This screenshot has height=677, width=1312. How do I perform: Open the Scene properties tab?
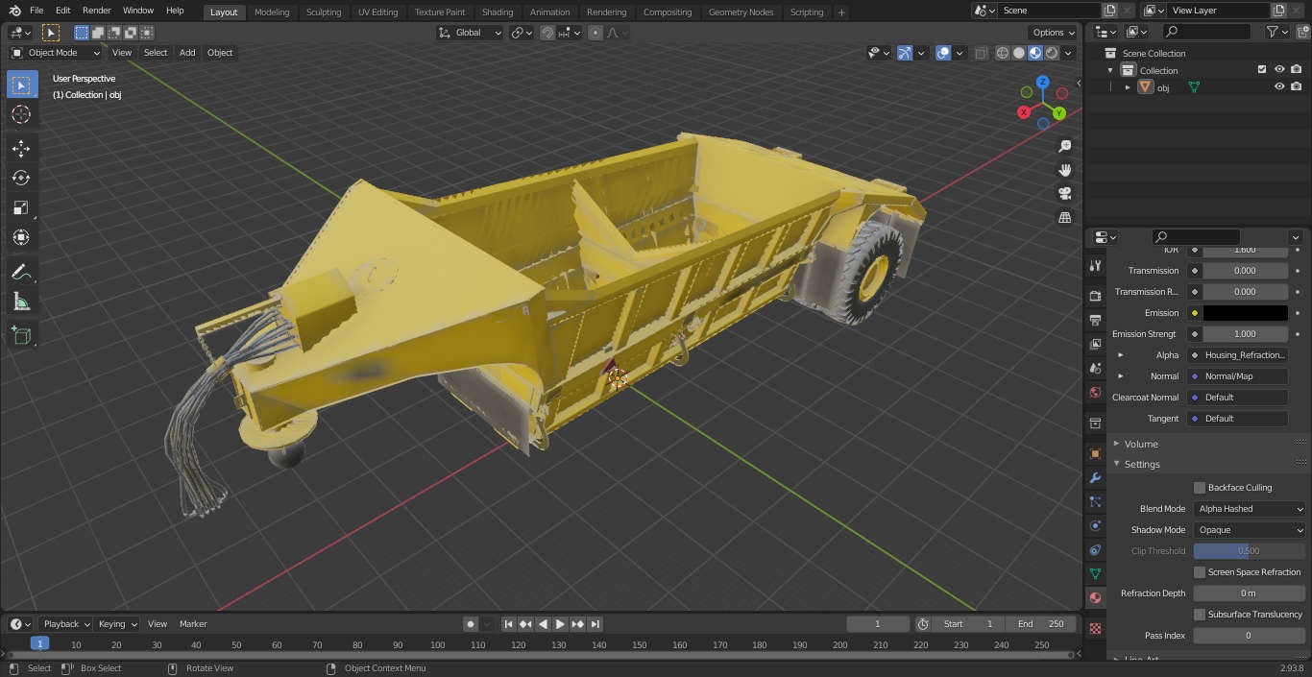click(1095, 368)
